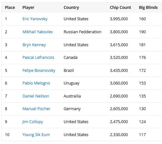The width and height of the screenshot is (162, 144).
Task: Select the Jim Collopy link
Action: pos(32,122)
